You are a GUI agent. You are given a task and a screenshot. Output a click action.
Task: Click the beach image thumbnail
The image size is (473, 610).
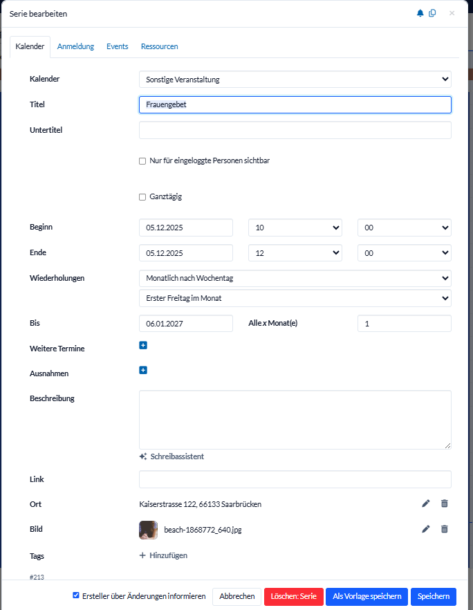click(148, 530)
